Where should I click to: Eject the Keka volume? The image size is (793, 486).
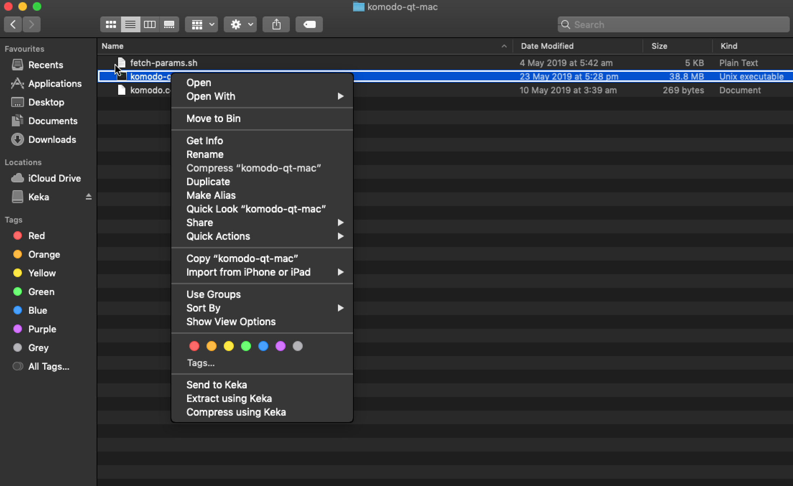tap(89, 197)
